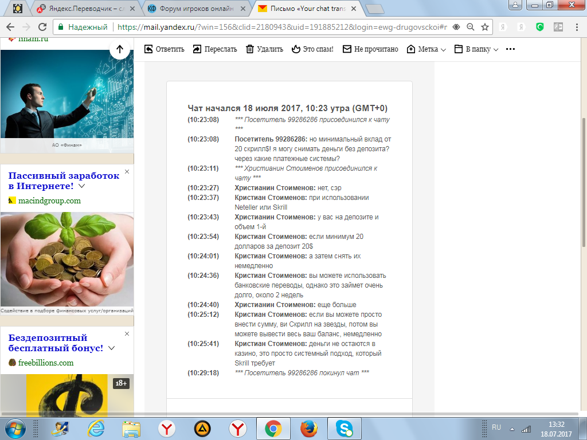The image size is (587, 440).
Task: Show hidden tray icons arrow
Action: coord(512,429)
